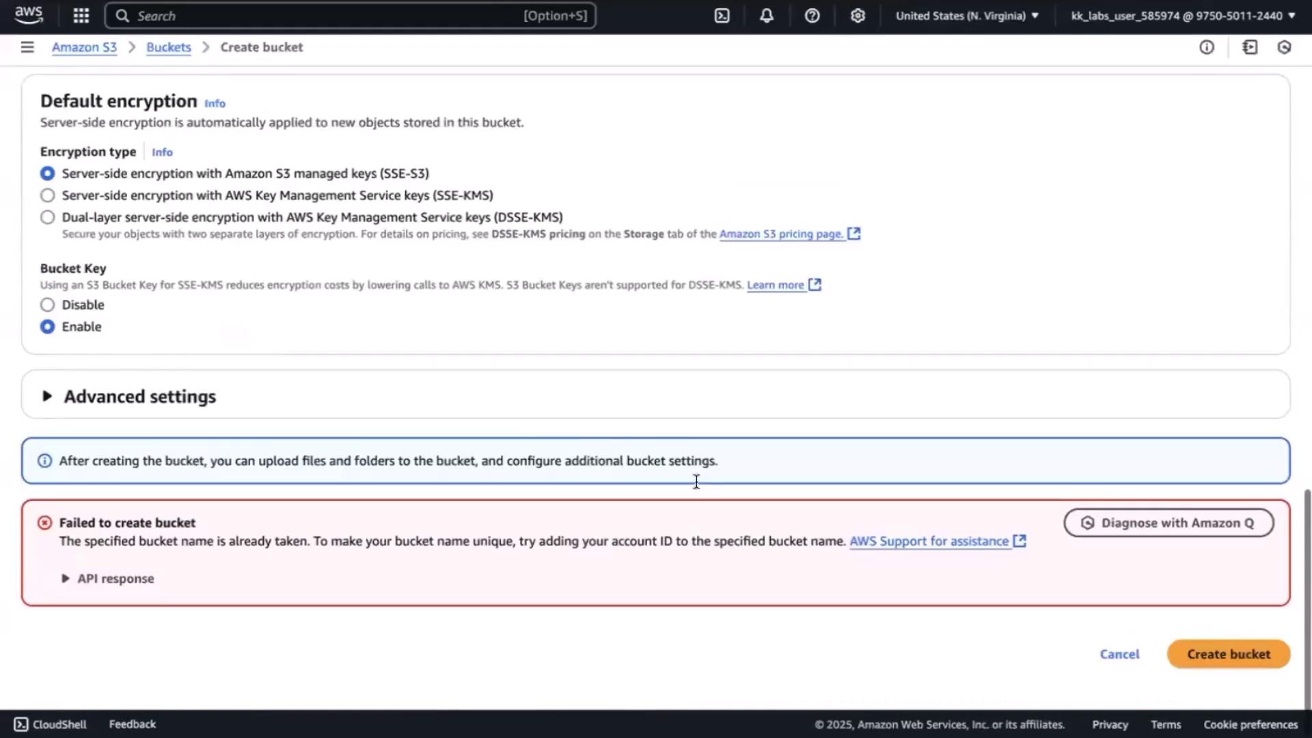Image resolution: width=1312 pixels, height=738 pixels.
Task: Open the United States (N. Virginia) region dropdown
Action: pos(967,16)
